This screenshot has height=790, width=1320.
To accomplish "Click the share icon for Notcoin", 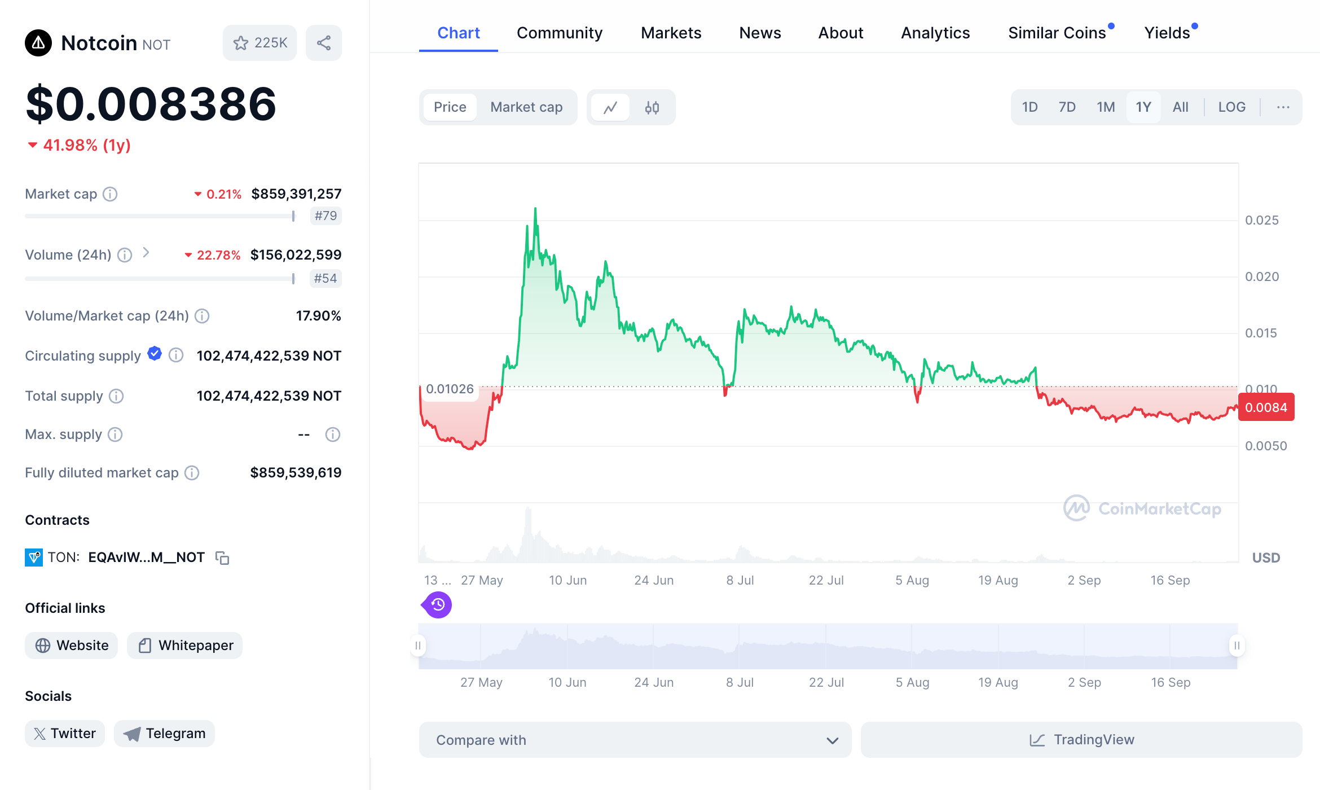I will click(x=323, y=42).
